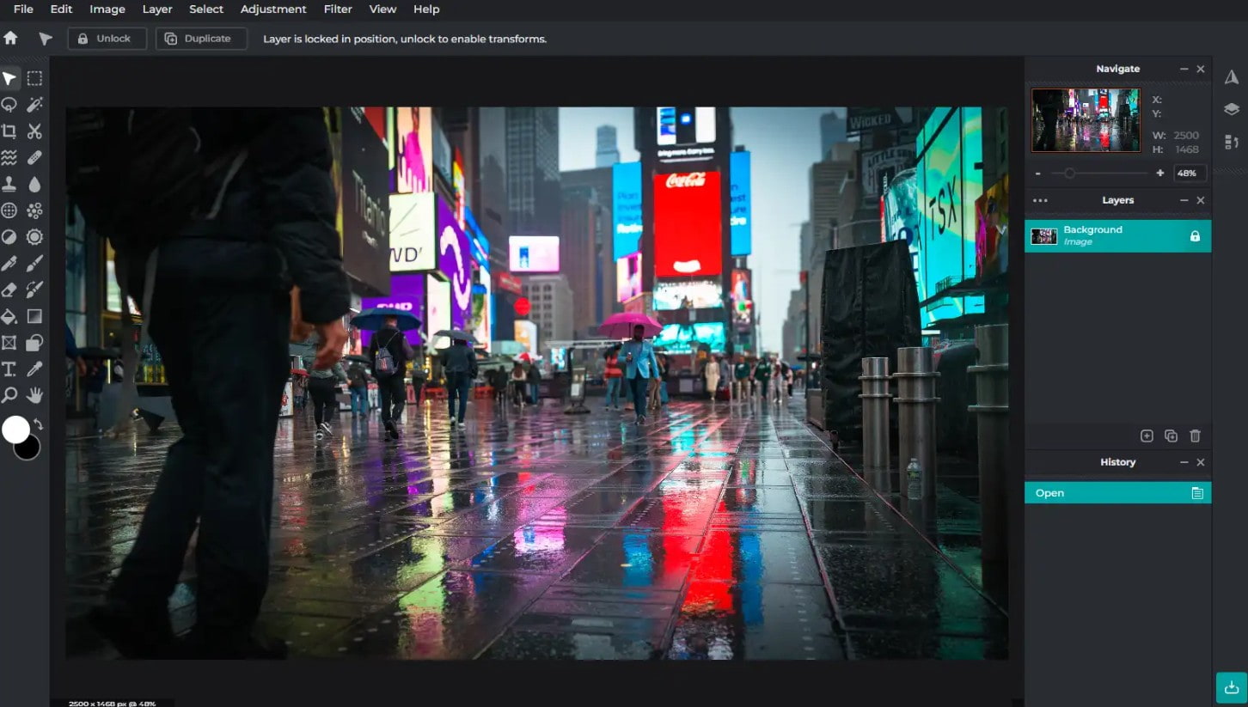Open the Adjustment menu
Image resolution: width=1248 pixels, height=707 pixels.
(273, 9)
